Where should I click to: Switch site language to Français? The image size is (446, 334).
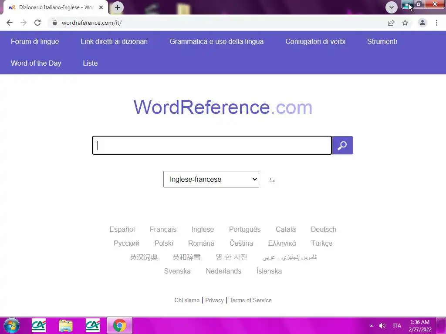pos(163,229)
